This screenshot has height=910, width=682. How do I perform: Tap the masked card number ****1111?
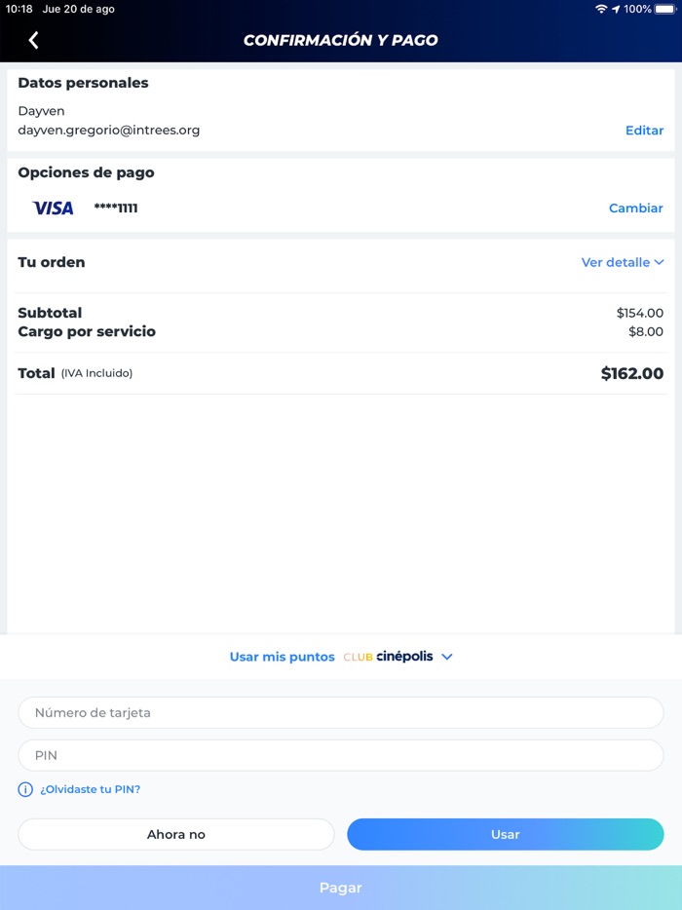tap(116, 208)
